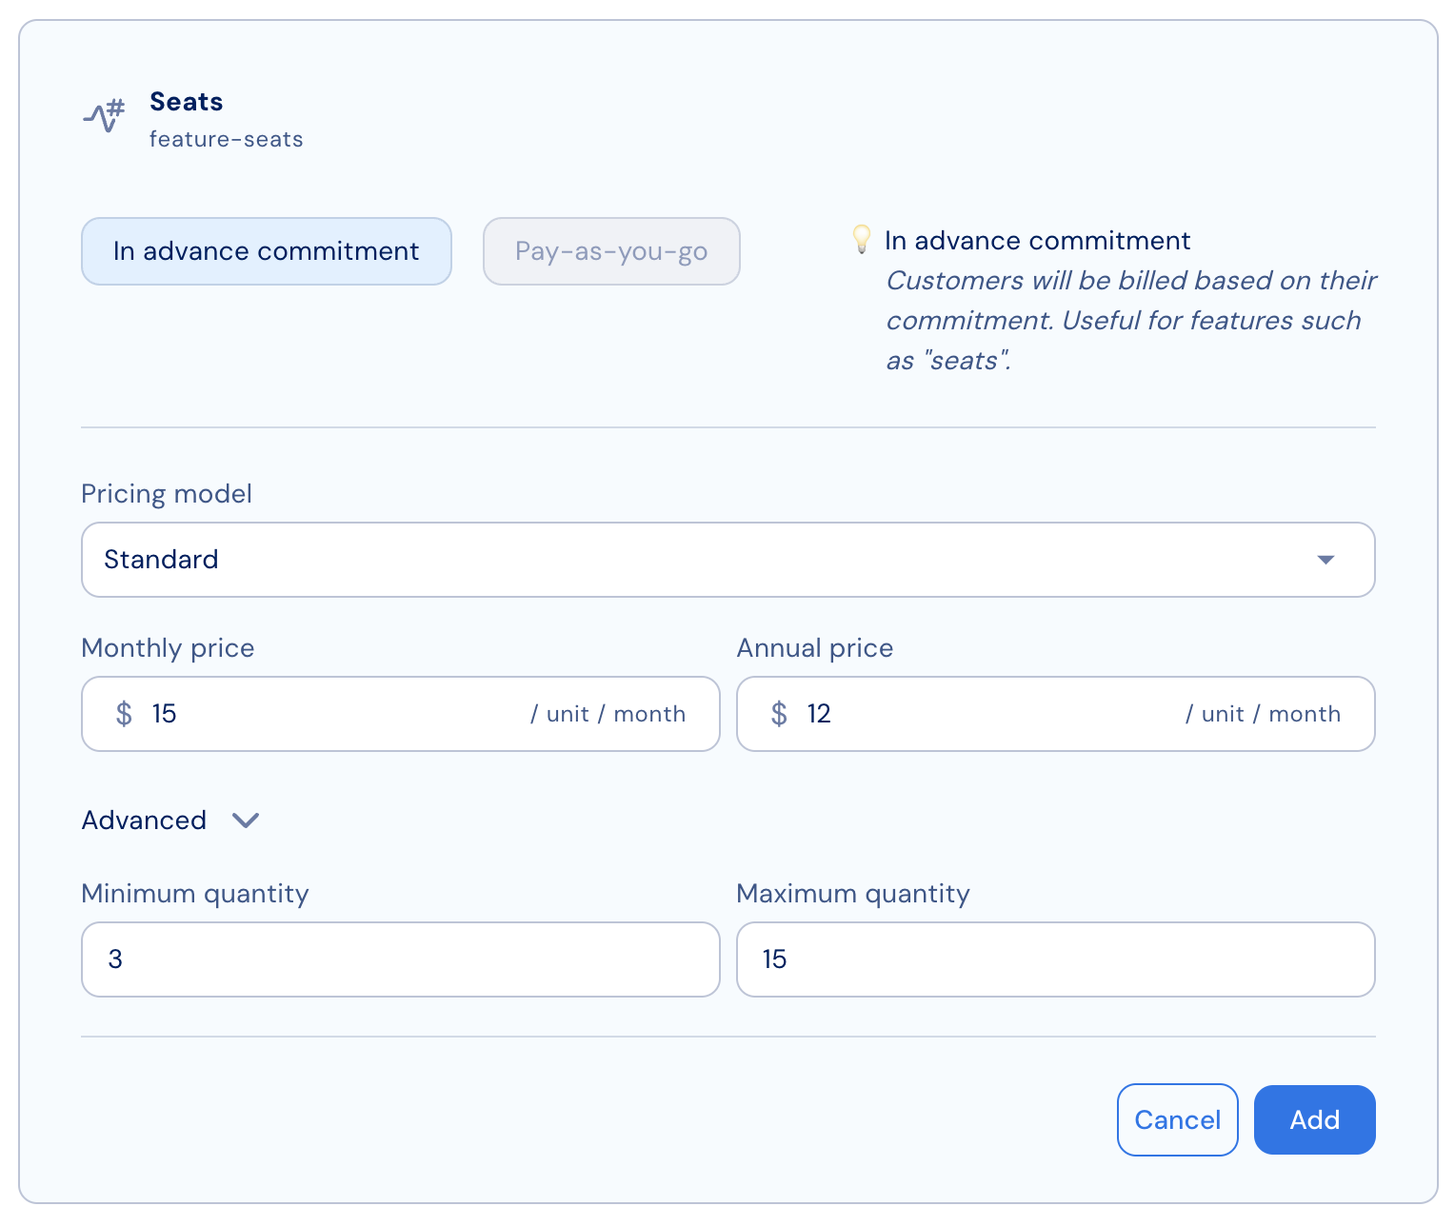
Task: Click the Pricing model dropdown arrow
Action: (x=1325, y=560)
